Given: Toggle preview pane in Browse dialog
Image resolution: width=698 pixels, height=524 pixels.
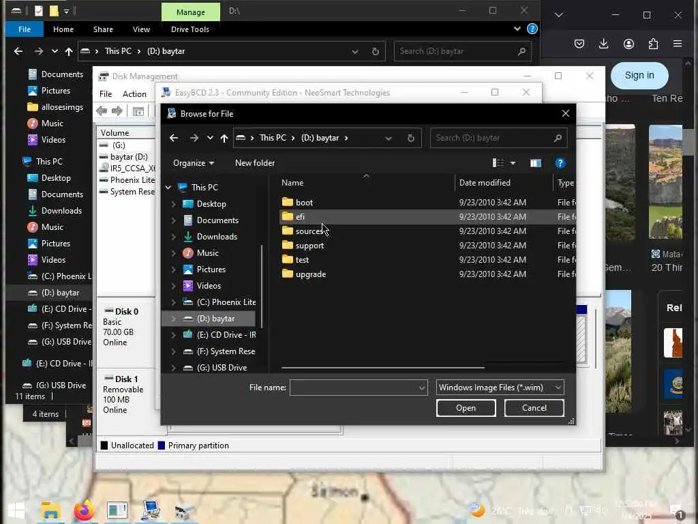Looking at the screenshot, I should (536, 163).
